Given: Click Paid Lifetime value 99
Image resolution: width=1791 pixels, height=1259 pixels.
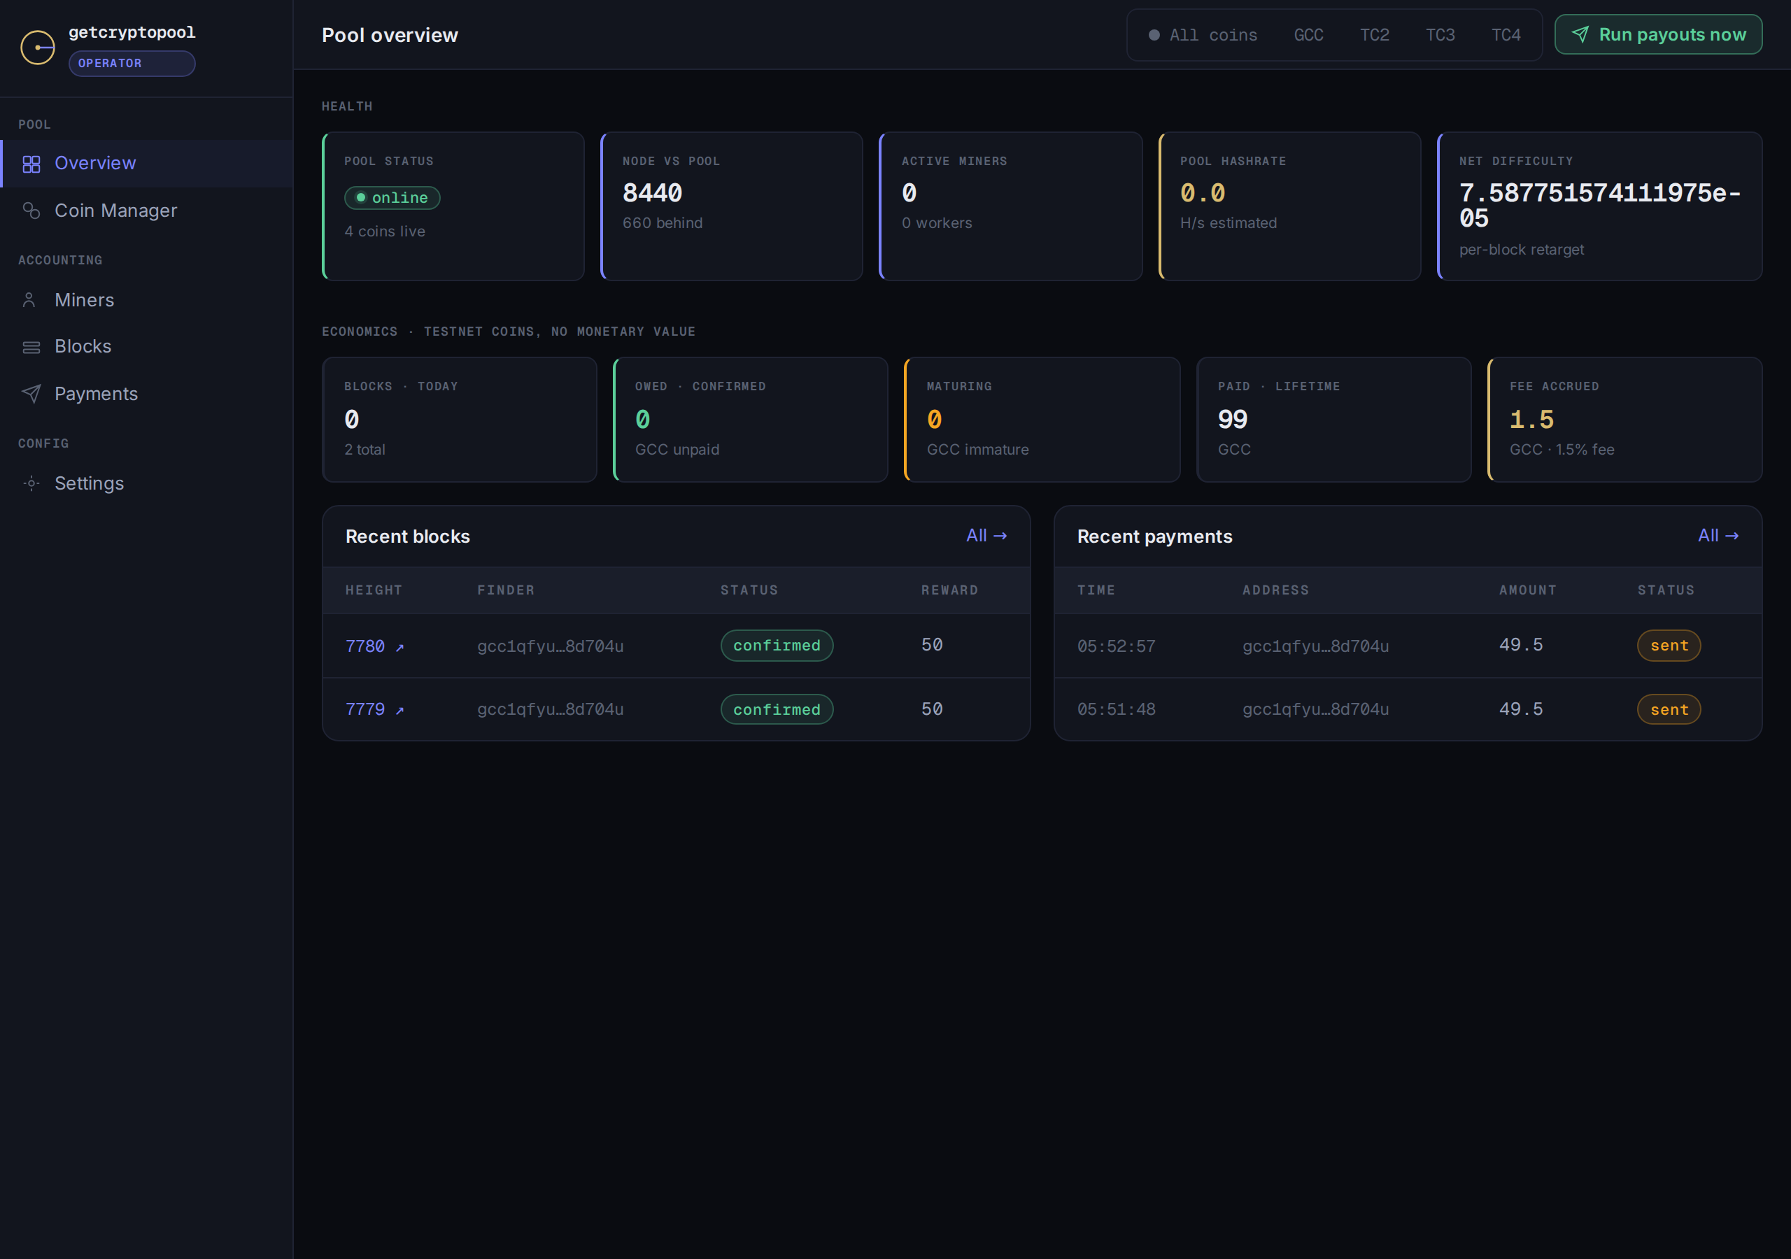Looking at the screenshot, I should [1233, 420].
